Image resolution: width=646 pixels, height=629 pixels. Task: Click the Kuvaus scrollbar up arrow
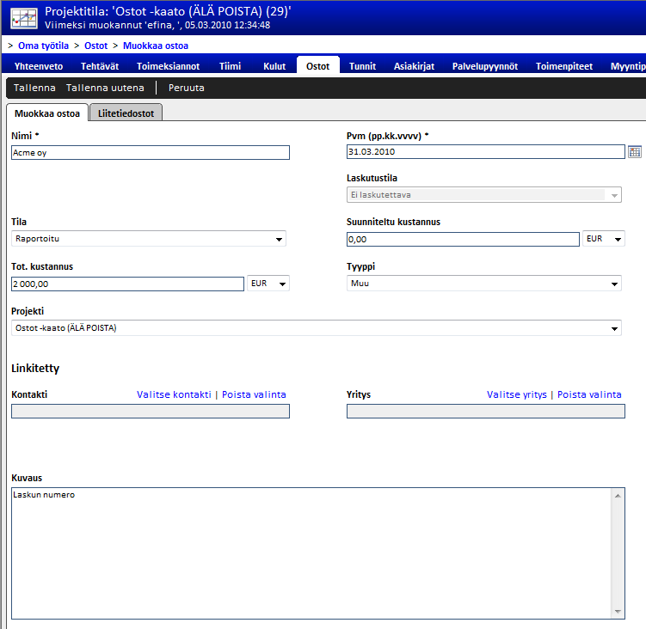[618, 496]
